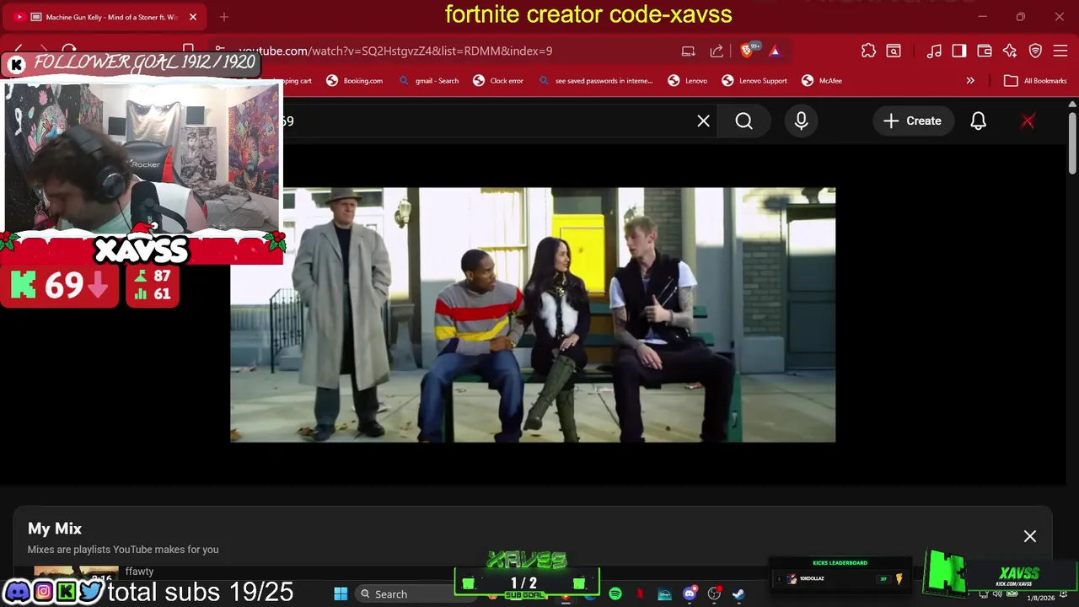Open Brave Rewards triangle icon

tap(775, 51)
